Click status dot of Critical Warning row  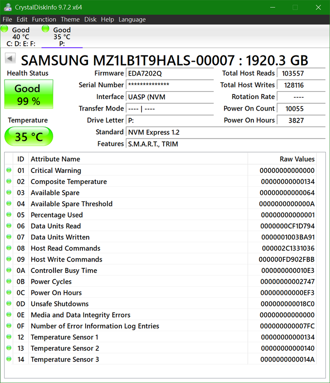(x=9, y=170)
